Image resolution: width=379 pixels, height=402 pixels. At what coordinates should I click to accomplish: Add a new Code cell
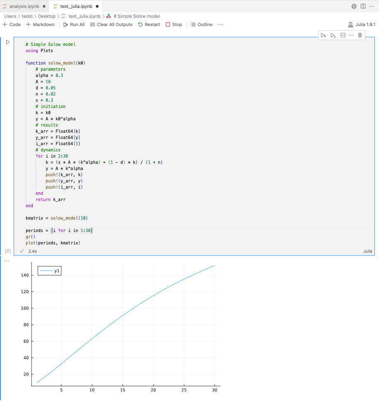12,24
